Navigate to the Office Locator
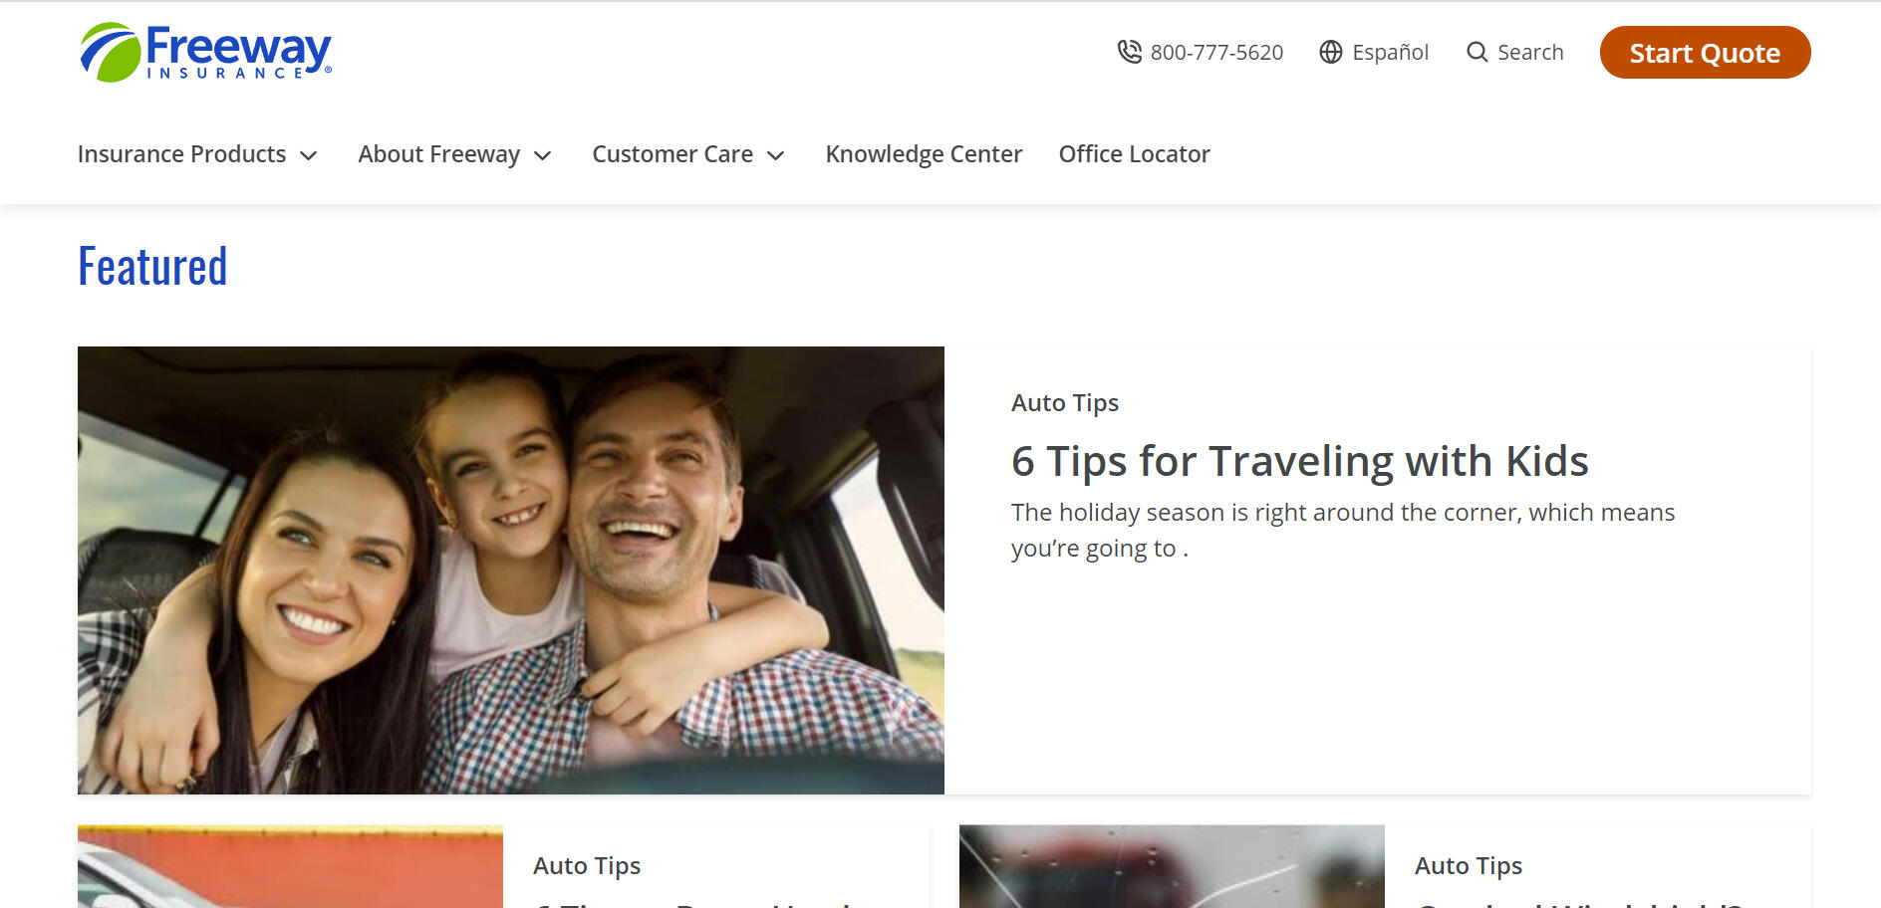The height and width of the screenshot is (908, 1881). coord(1134,154)
